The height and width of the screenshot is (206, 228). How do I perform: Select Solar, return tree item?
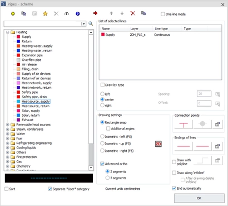pos(31,116)
